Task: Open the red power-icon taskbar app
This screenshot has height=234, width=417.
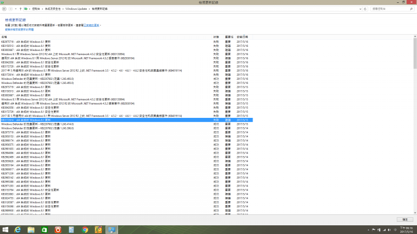Action: coord(58,230)
